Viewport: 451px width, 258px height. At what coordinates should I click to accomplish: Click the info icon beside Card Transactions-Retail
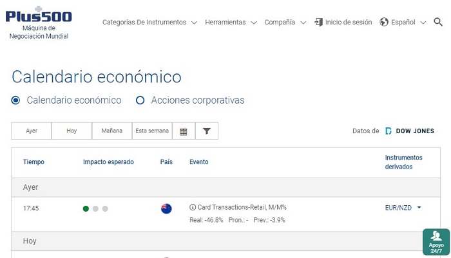[193, 207]
